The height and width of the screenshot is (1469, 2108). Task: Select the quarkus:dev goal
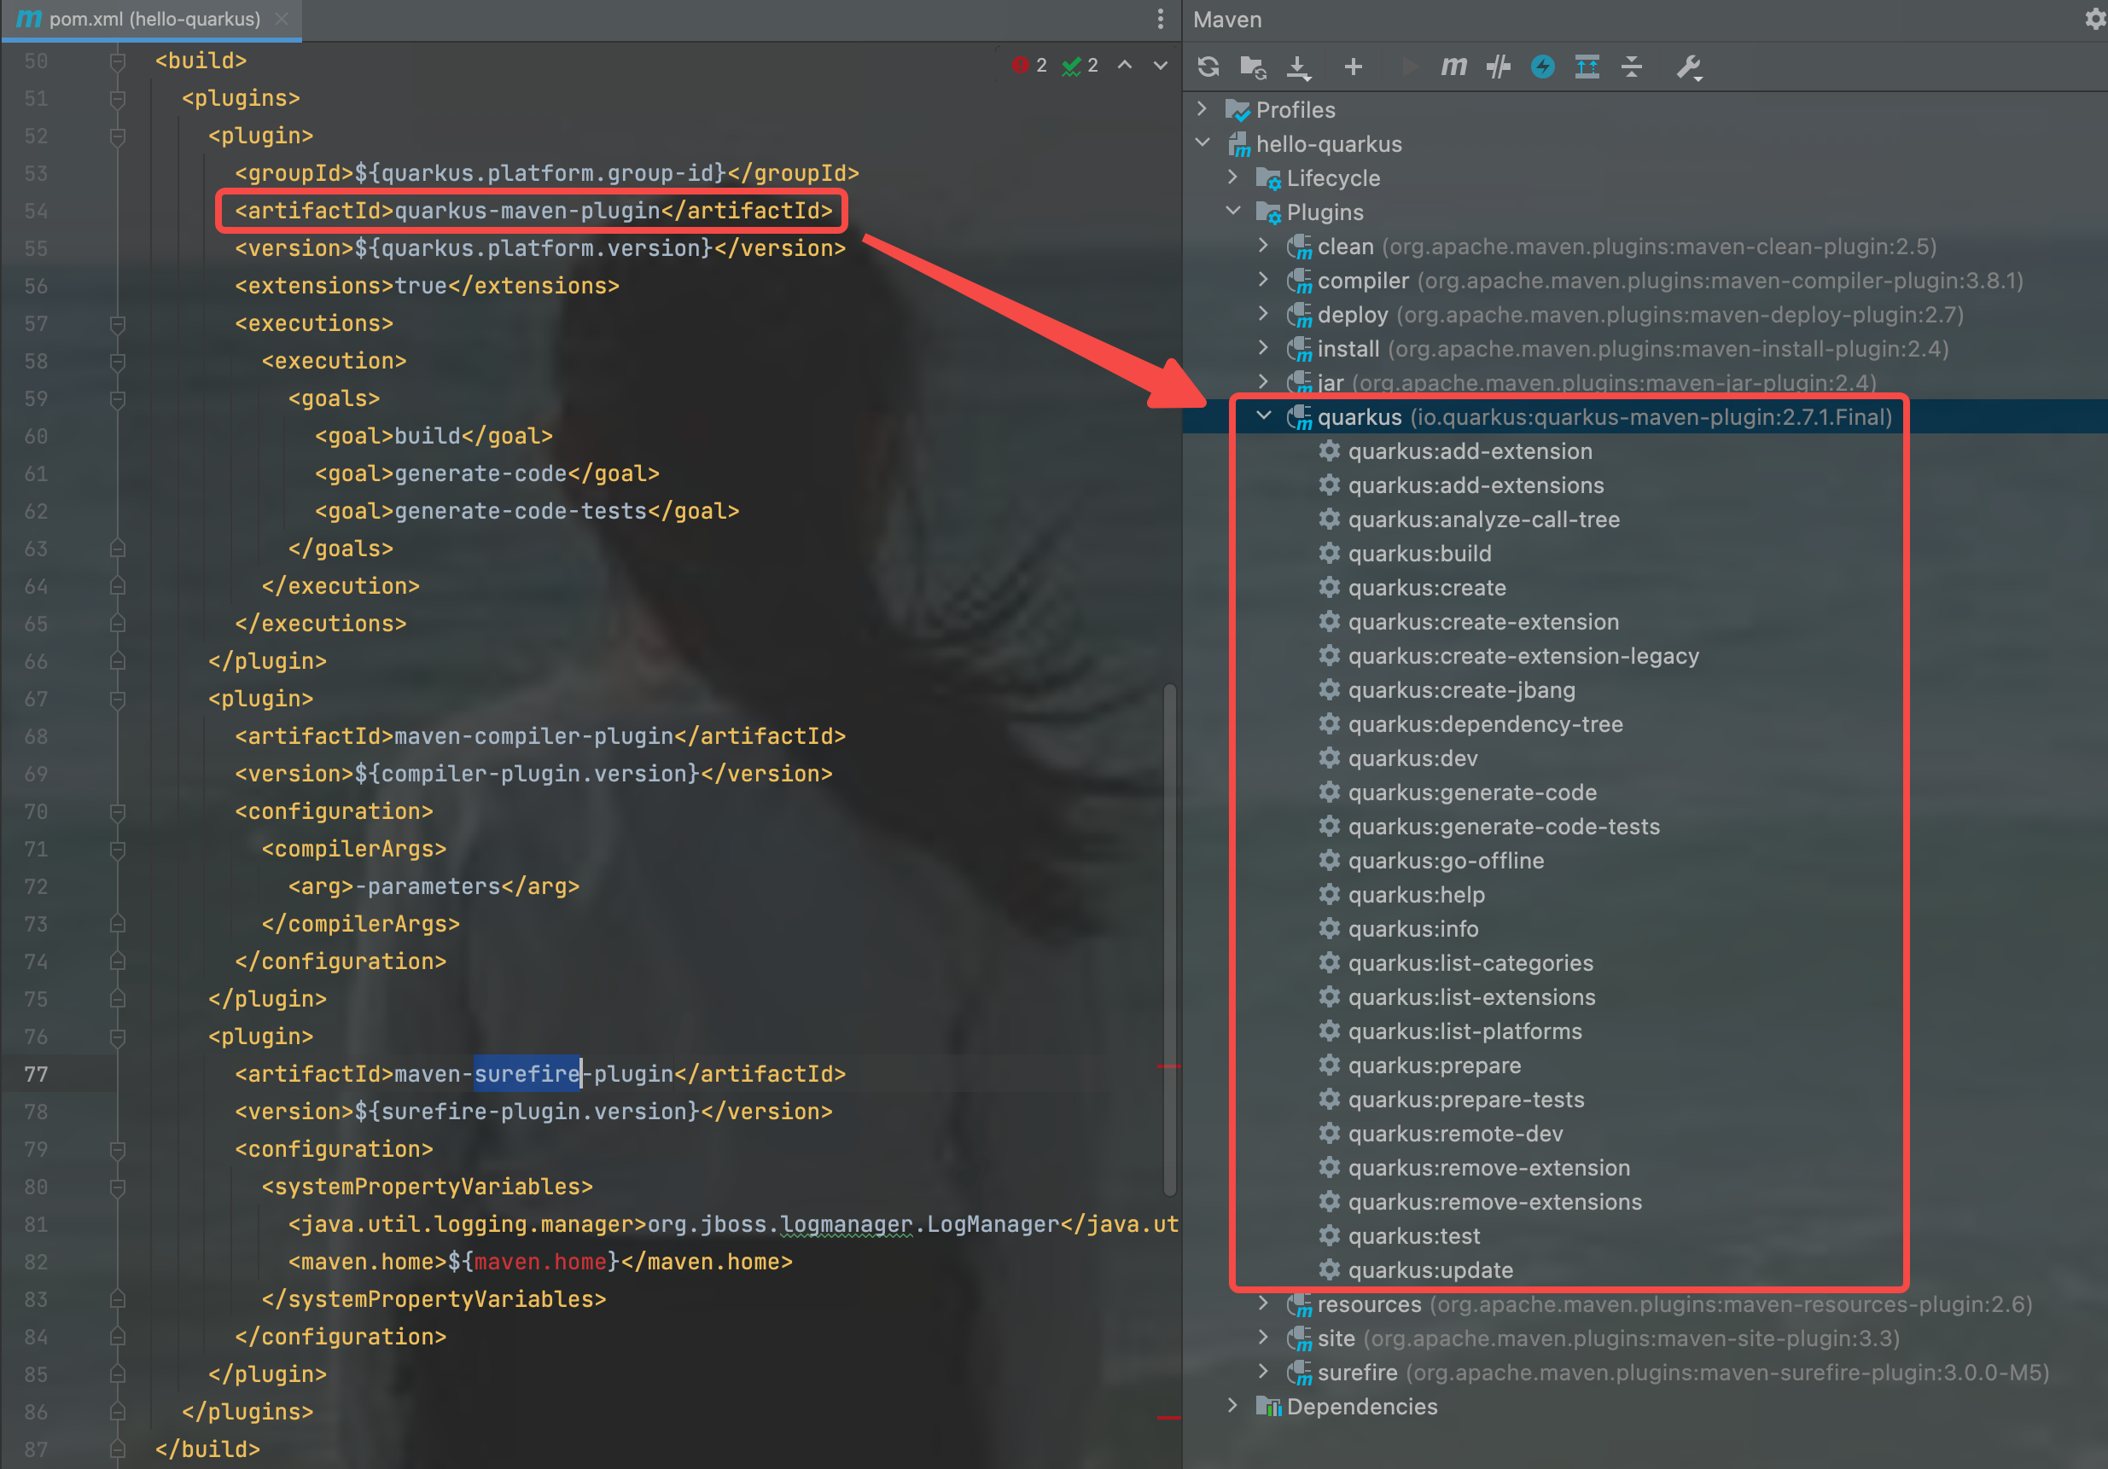(x=1413, y=758)
